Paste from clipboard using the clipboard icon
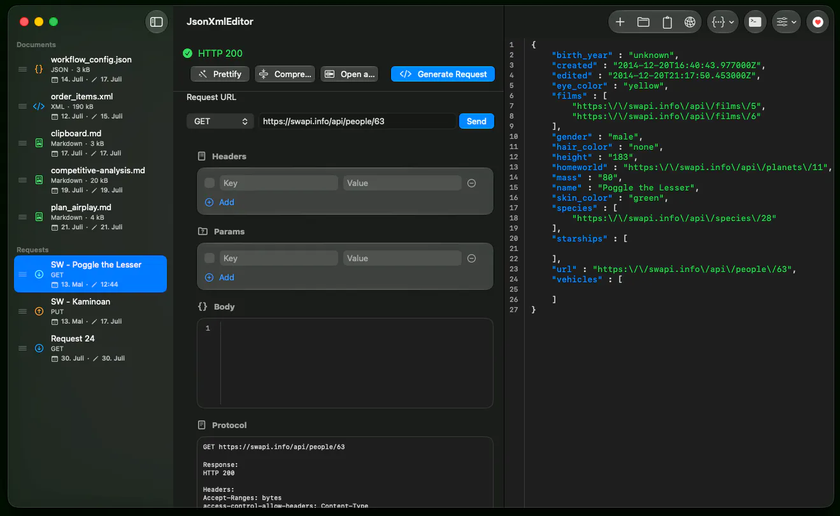840x516 pixels. coord(667,22)
